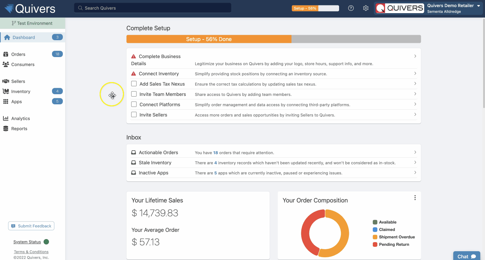Click the Quivers retailer logo badge
Screen dimensions: 485x260
pyautogui.click(x=400, y=8)
